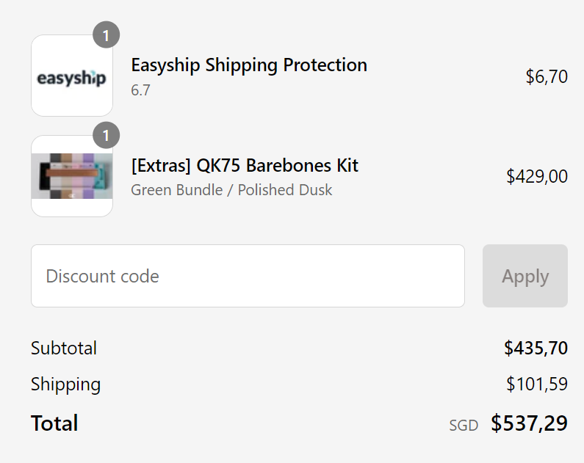Click the easyship logo thumbnail

72,76
